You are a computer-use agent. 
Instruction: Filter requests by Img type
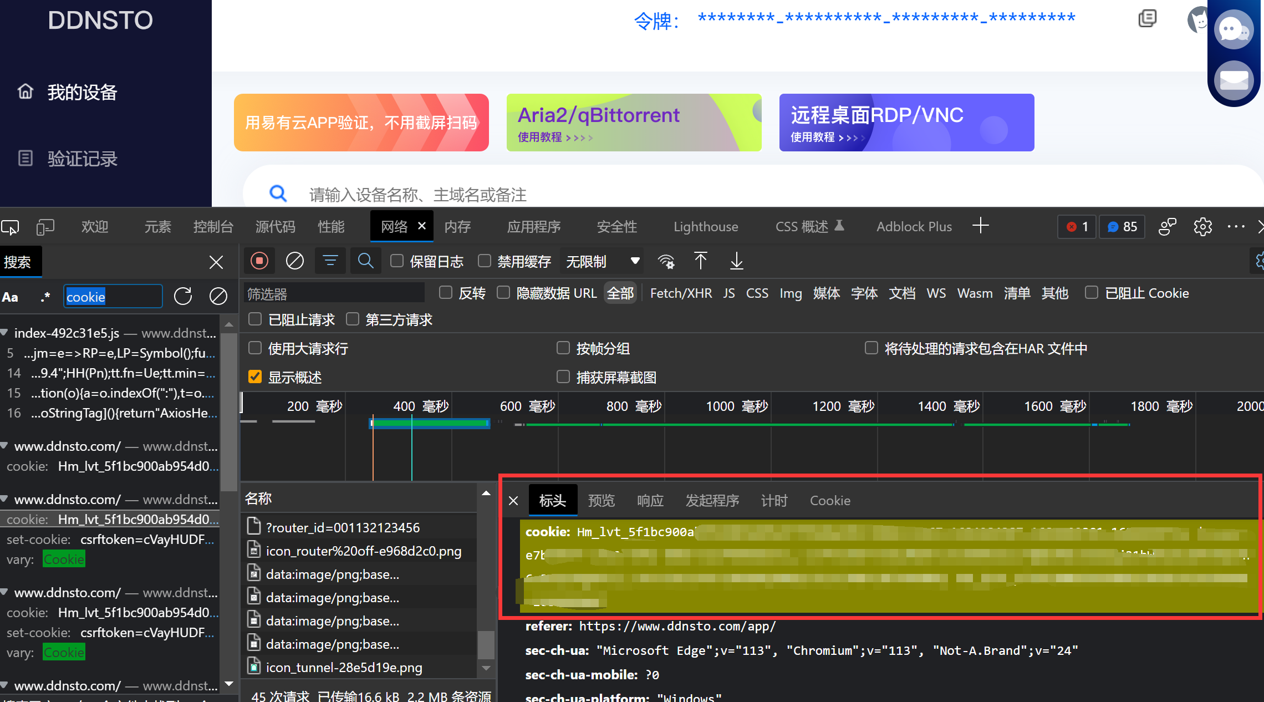[791, 293]
